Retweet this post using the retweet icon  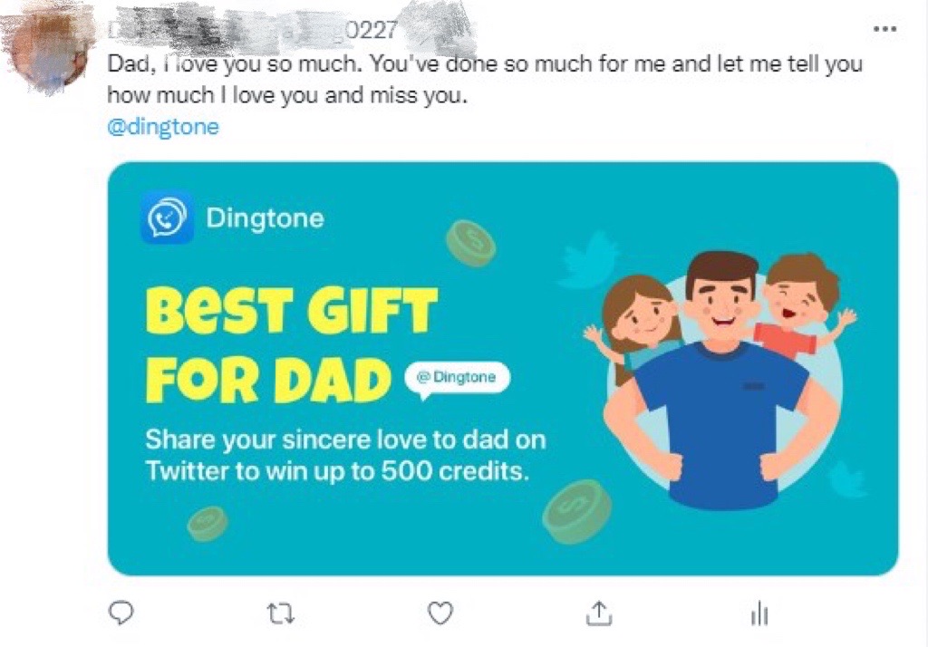(281, 613)
